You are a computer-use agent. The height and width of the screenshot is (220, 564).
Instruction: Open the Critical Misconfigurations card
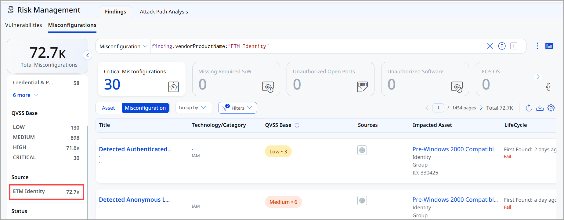142,79
